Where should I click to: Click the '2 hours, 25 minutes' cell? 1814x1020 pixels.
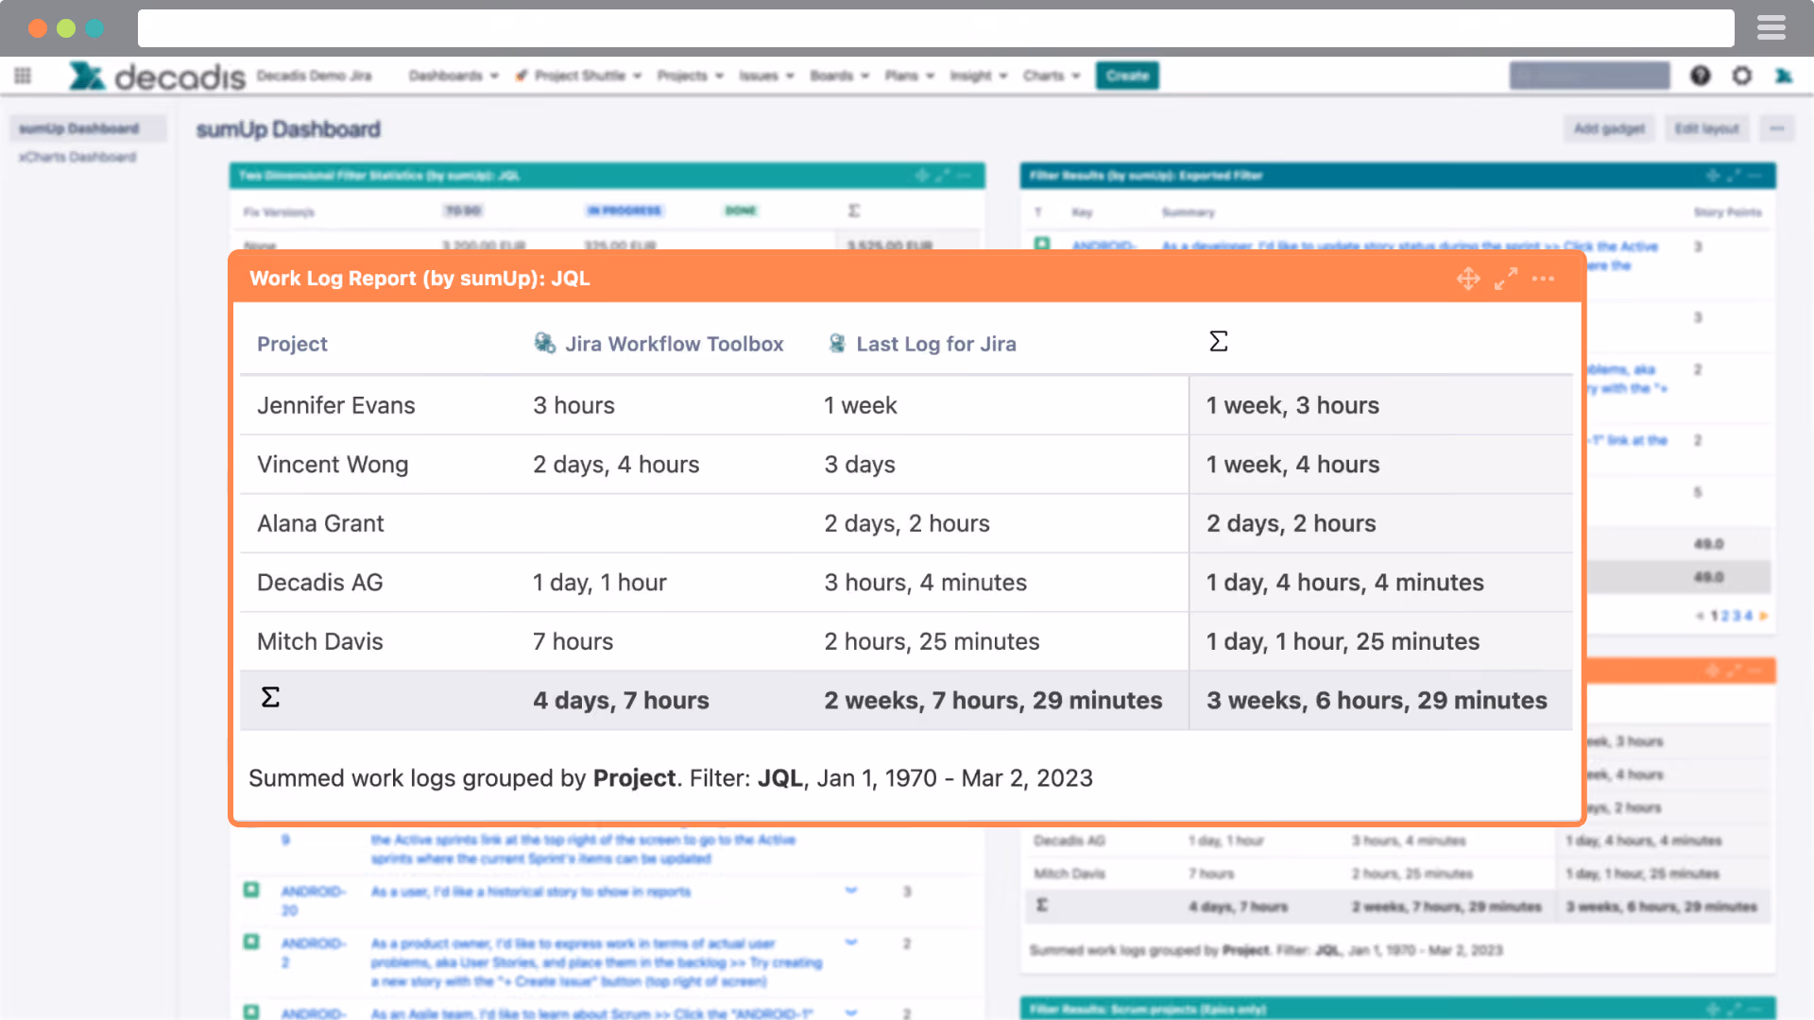tap(932, 641)
